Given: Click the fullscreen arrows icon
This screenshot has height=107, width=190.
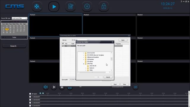Looking at the screenshot, I should (x=70, y=88).
